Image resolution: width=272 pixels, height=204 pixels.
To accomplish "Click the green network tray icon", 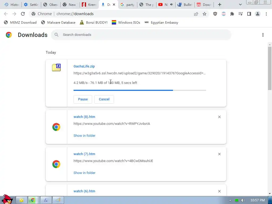I will click(236, 200).
